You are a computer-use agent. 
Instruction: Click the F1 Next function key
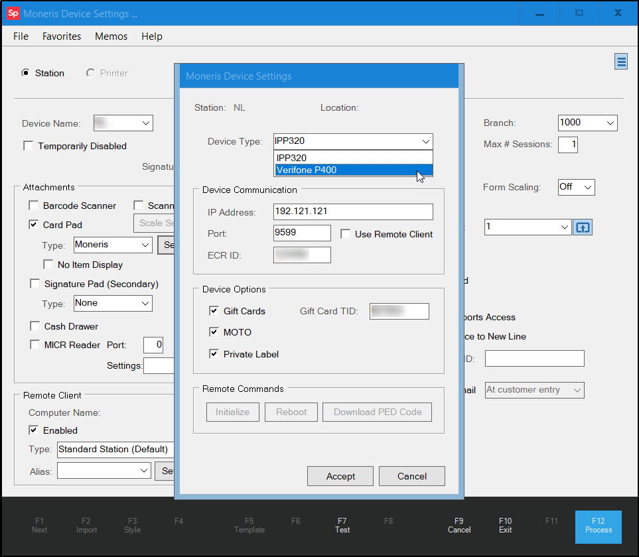point(40,525)
